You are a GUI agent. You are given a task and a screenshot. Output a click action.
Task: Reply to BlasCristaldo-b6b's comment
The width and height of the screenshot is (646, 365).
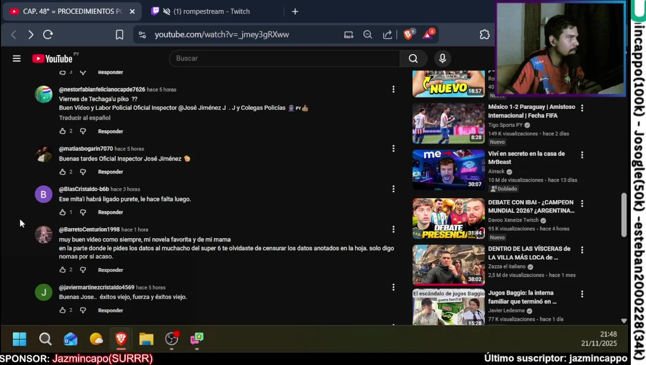point(110,212)
